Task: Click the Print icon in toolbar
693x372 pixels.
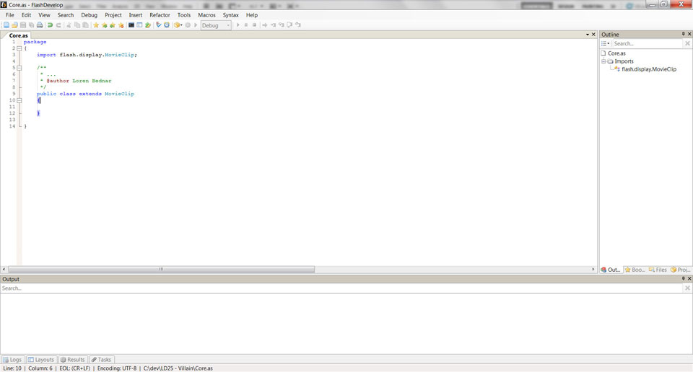Action: (40, 25)
